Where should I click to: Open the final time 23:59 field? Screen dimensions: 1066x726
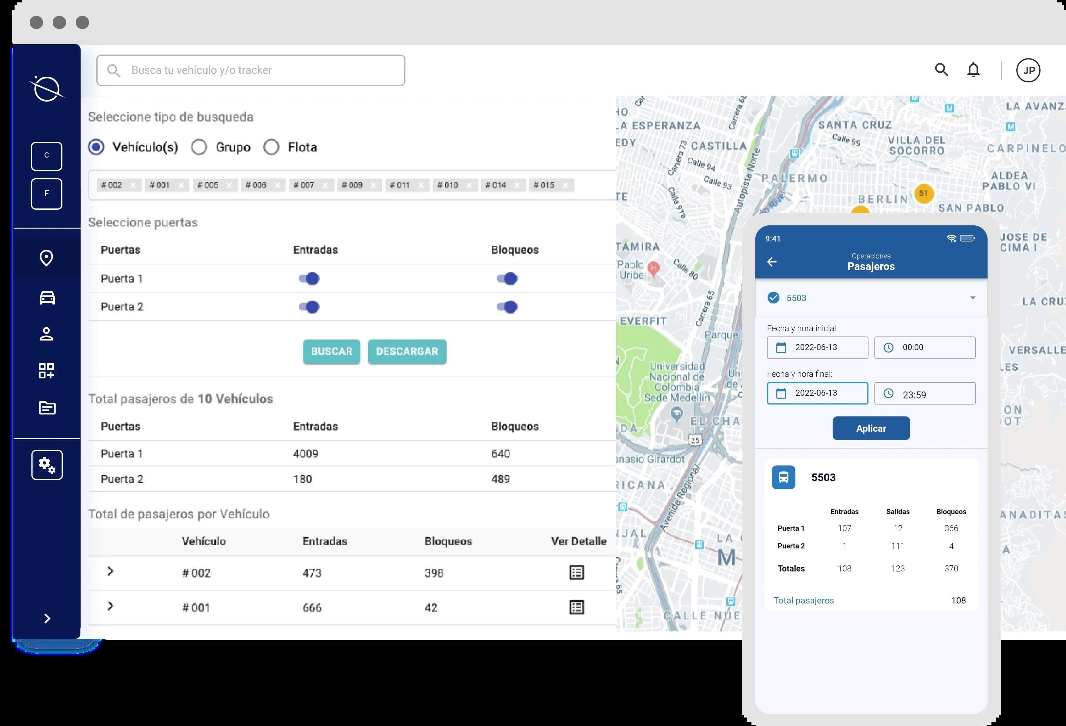coord(925,393)
